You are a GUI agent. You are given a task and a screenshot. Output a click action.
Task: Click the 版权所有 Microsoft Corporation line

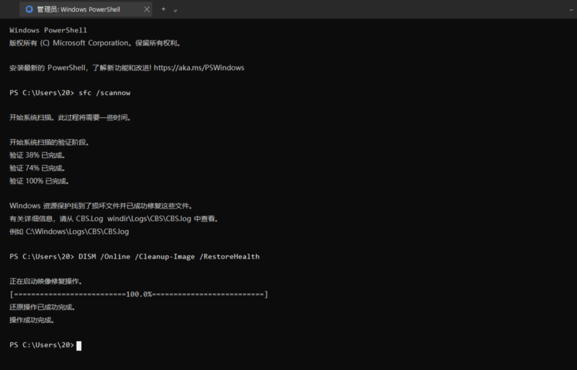click(x=95, y=43)
